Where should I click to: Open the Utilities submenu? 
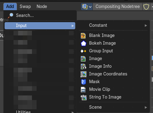click(40, 112)
